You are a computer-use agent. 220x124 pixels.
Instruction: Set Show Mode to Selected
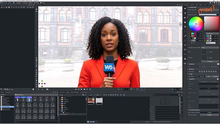tap(202, 77)
